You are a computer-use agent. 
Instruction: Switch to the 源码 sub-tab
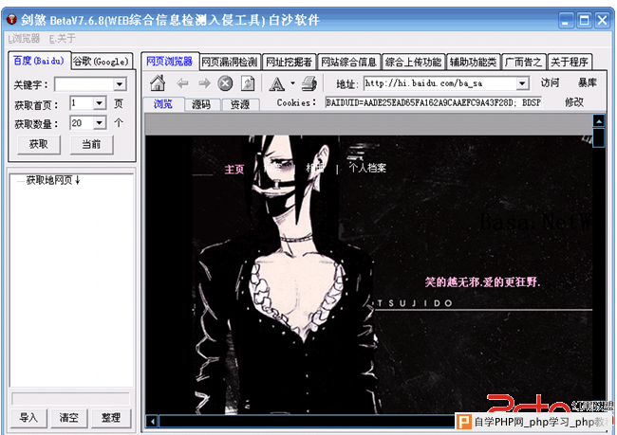click(201, 104)
